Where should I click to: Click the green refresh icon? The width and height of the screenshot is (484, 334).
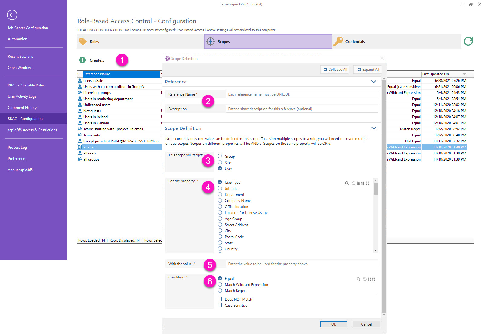(x=468, y=41)
